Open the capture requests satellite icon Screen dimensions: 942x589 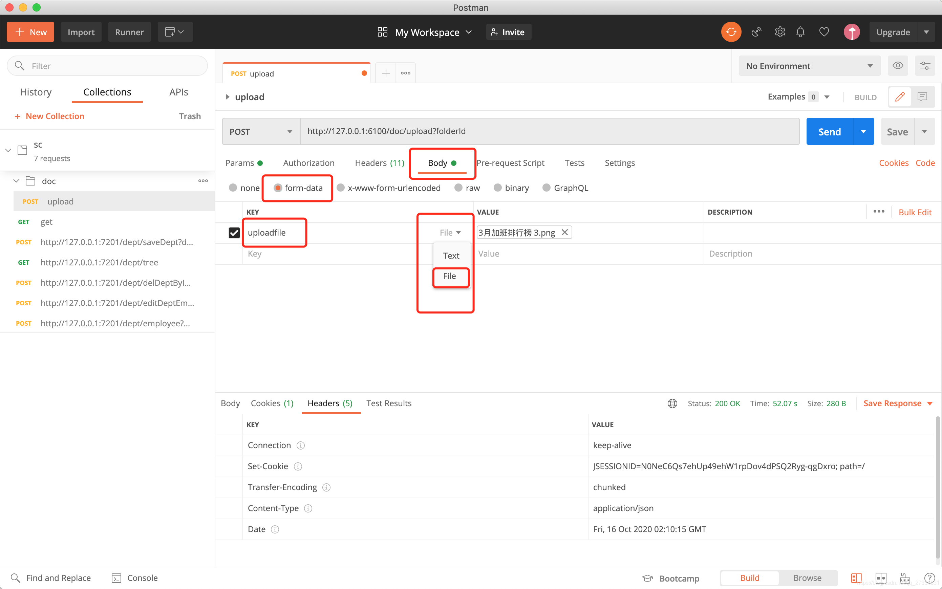756,32
